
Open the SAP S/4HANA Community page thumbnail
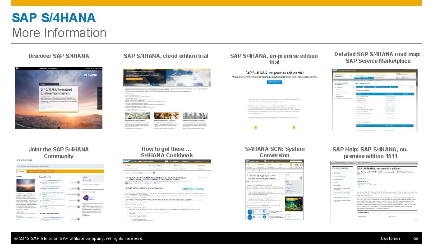pyautogui.click(x=60, y=190)
